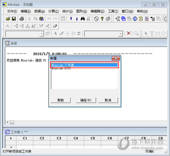Open the Session window toolbar icon
The image size is (170, 156).
(x=118, y=19)
